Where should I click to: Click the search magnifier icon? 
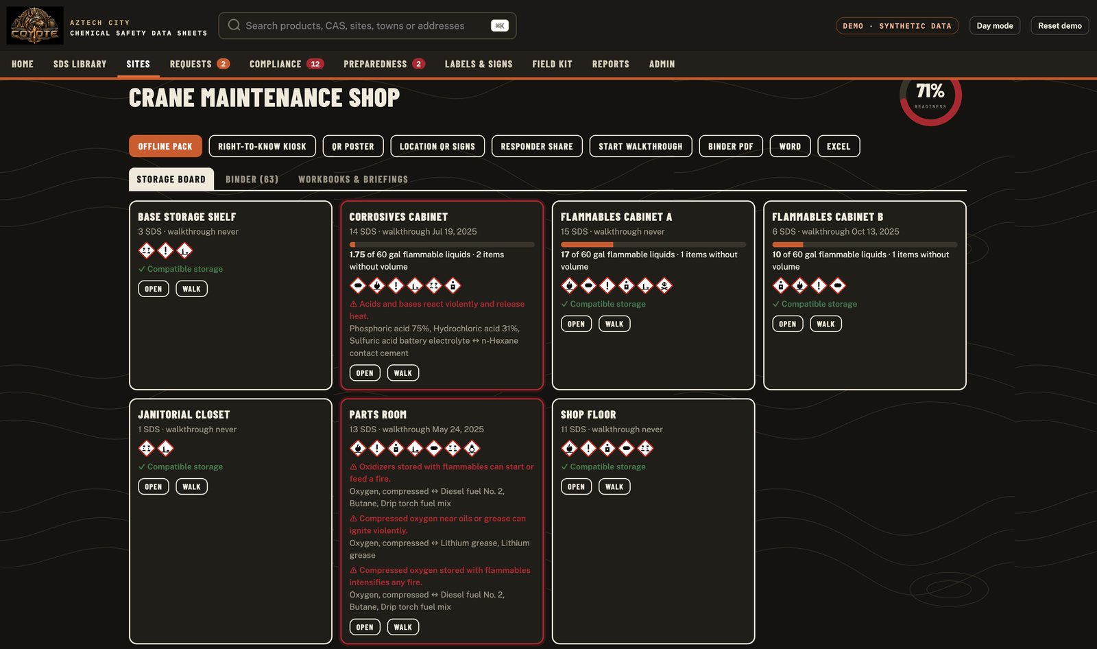[x=234, y=25]
